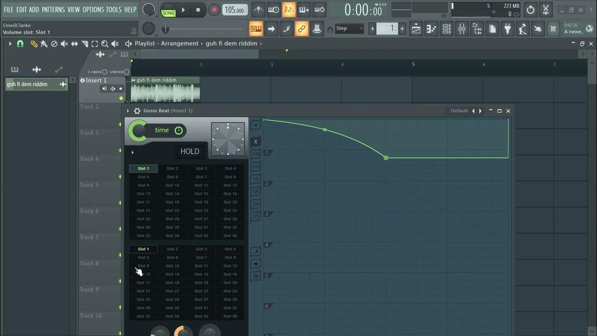597x336 pixels.
Task: Open the shop cart icon
Action: (x=553, y=29)
